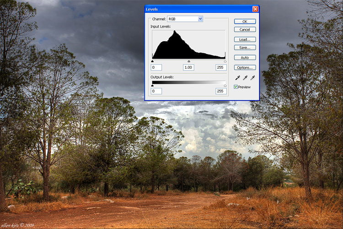
Task: Click OK to apply levels
Action: pos(245,22)
